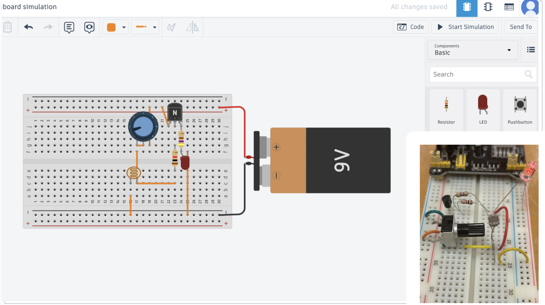The height and width of the screenshot is (305, 545).
Task: Click Start Simulation
Action: click(x=465, y=27)
